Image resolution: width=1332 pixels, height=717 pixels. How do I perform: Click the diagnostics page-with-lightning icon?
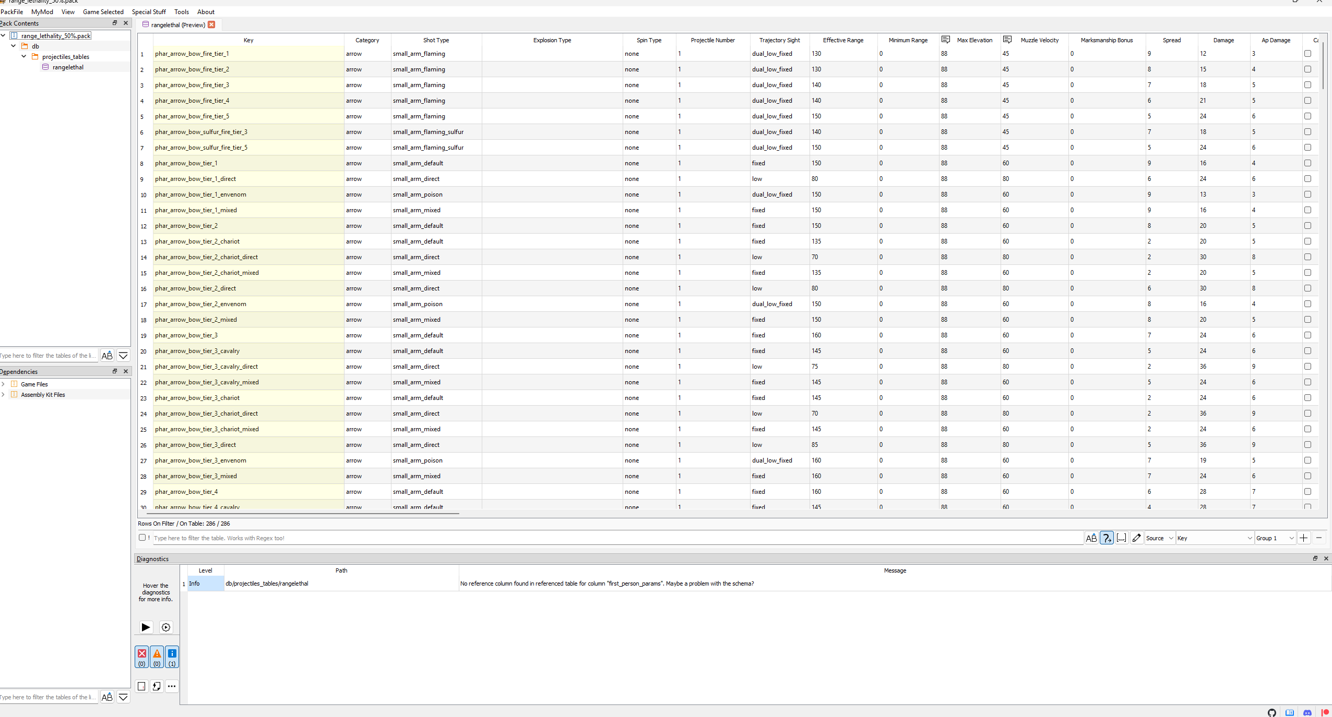157,686
